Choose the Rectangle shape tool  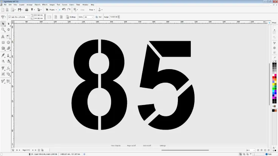pyautogui.click(x=3, y=43)
